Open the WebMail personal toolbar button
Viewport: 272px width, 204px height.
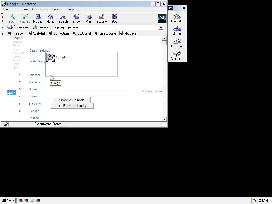tap(36, 33)
